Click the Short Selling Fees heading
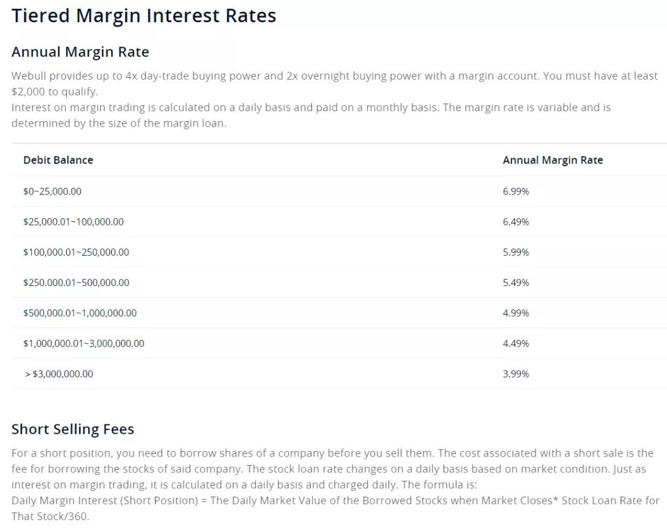This screenshot has height=530, width=667. (73, 429)
